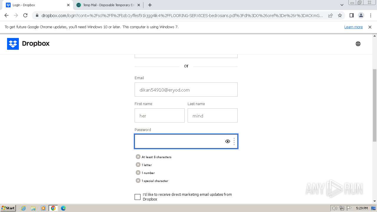Open the Learn more link
Screen dimensions: 377x212
click(353, 27)
